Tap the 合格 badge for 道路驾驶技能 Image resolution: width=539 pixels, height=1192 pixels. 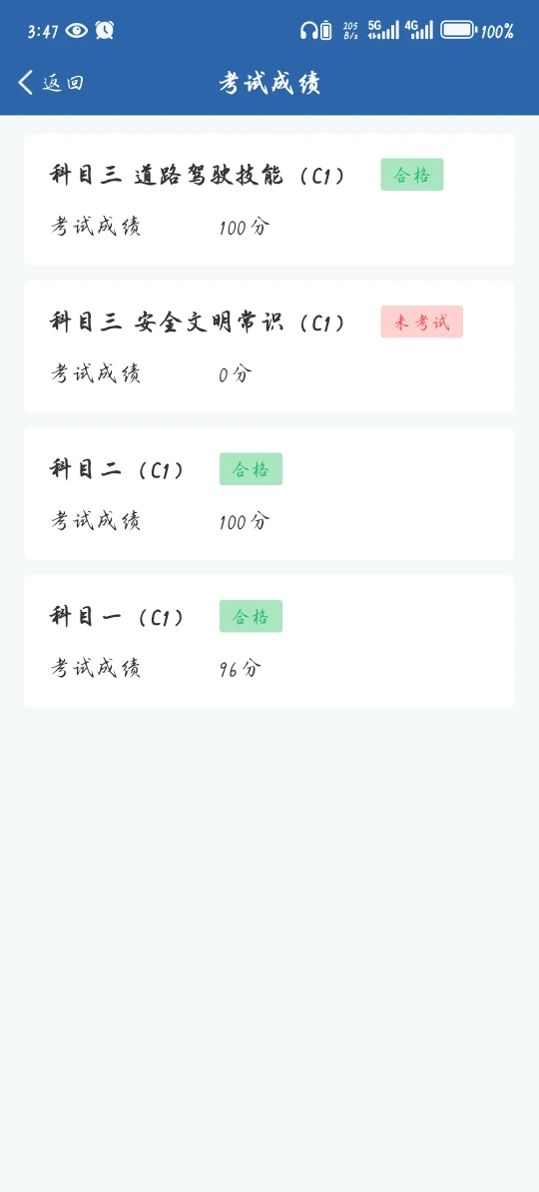[412, 175]
